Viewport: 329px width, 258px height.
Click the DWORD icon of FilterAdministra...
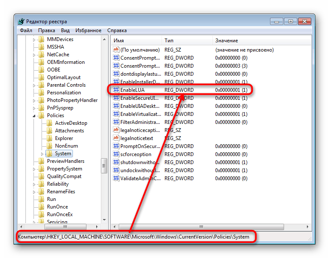116,122
